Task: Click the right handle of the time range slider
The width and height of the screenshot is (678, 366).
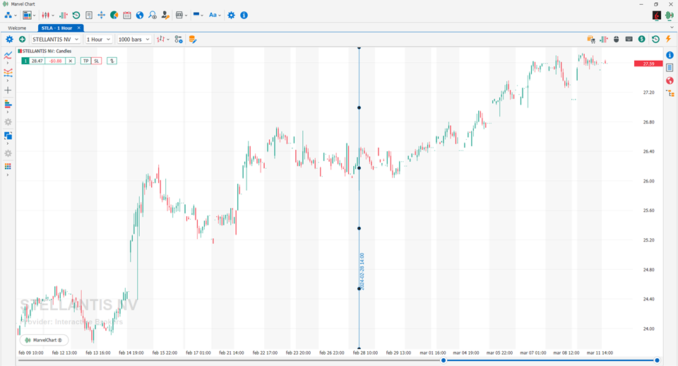Action: 657,360
